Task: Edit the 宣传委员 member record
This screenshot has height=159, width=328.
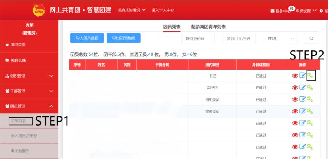Action: tap(302, 111)
